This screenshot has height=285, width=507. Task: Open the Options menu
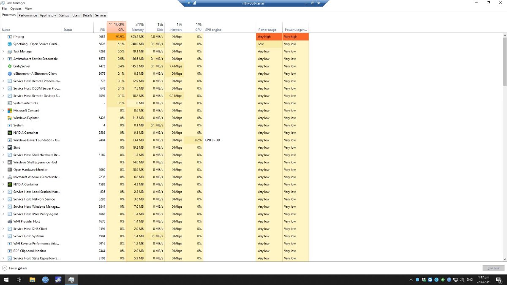[16, 8]
